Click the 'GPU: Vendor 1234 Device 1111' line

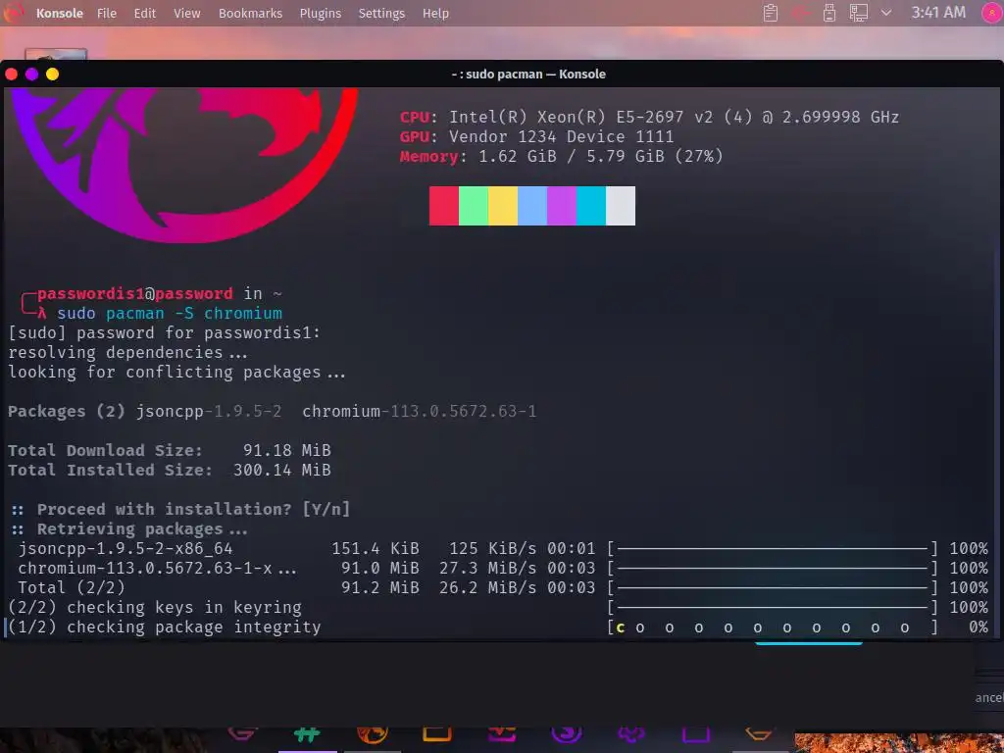click(536, 137)
